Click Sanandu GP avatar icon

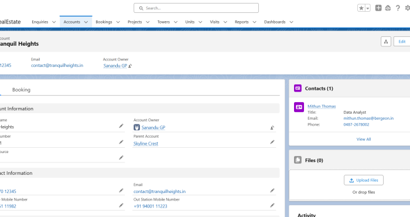(136, 127)
